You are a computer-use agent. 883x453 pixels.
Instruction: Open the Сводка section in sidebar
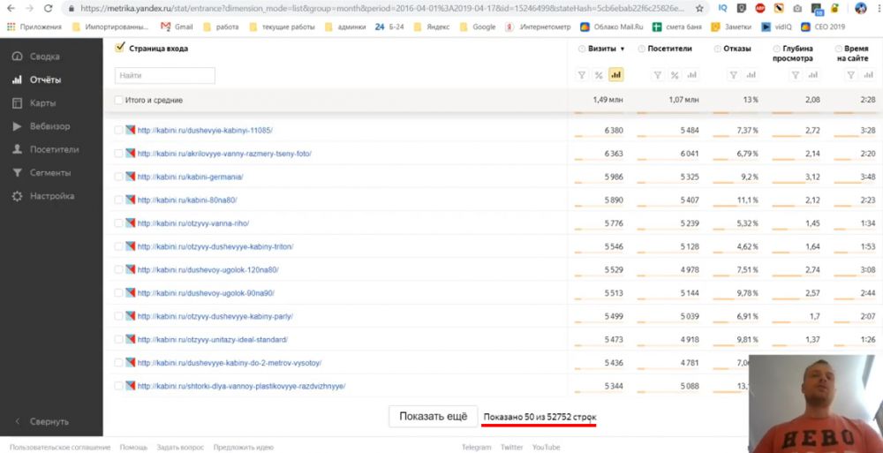click(x=44, y=57)
